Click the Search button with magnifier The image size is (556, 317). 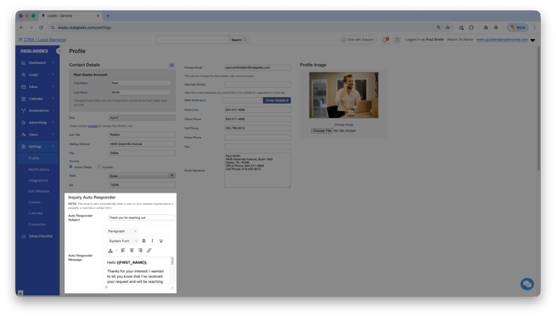coord(239,40)
